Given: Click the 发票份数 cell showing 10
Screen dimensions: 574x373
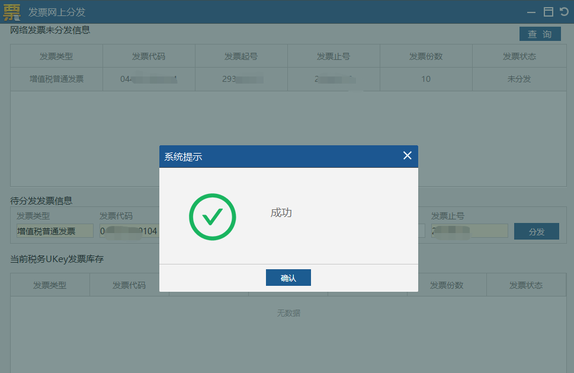Looking at the screenshot, I should click(x=426, y=79).
